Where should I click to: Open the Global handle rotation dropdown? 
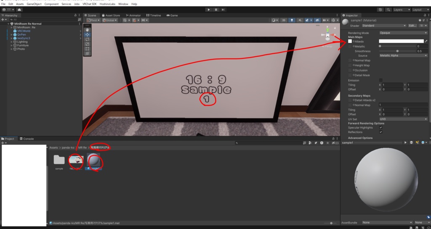[109, 20]
